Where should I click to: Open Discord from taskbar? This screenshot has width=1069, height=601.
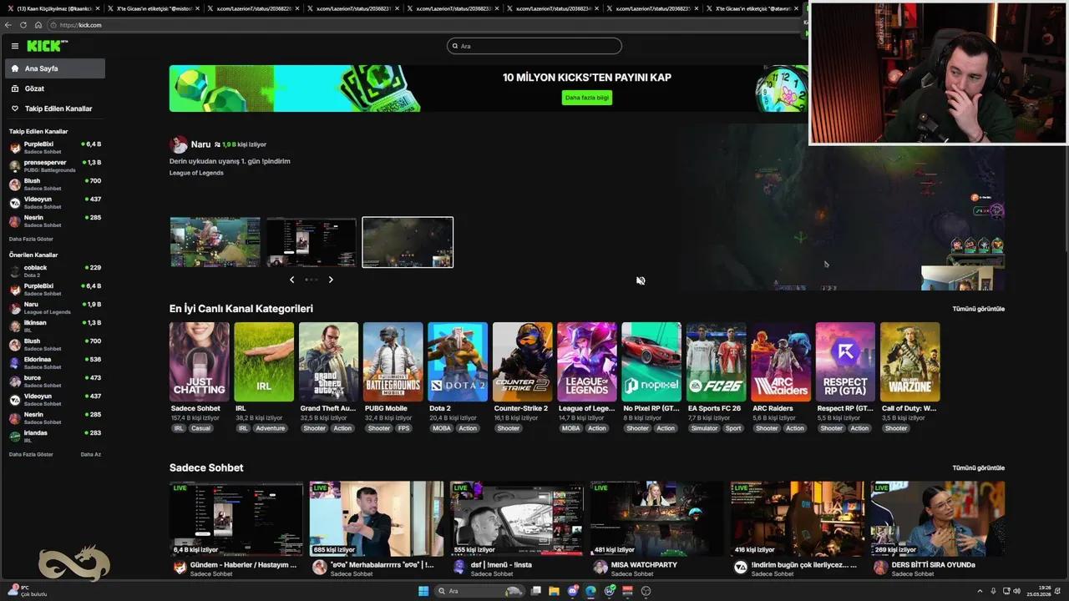coord(572,591)
